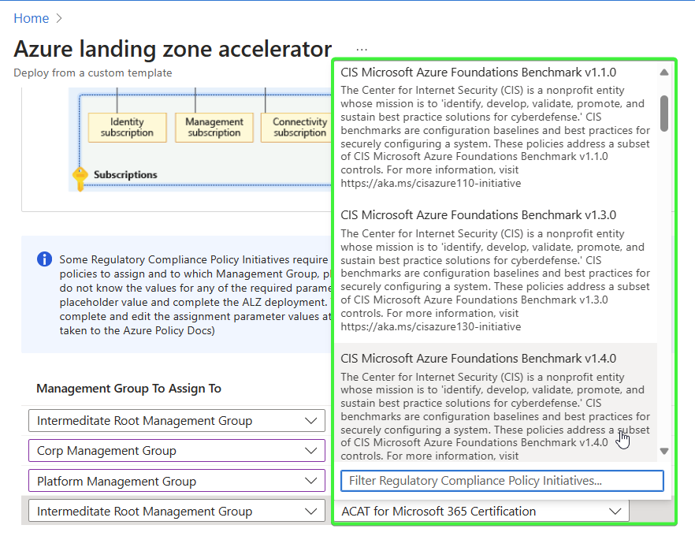This screenshot has width=695, height=551.
Task: Click the https://aka.ms/cisazure130-initiative text
Action: [431, 326]
